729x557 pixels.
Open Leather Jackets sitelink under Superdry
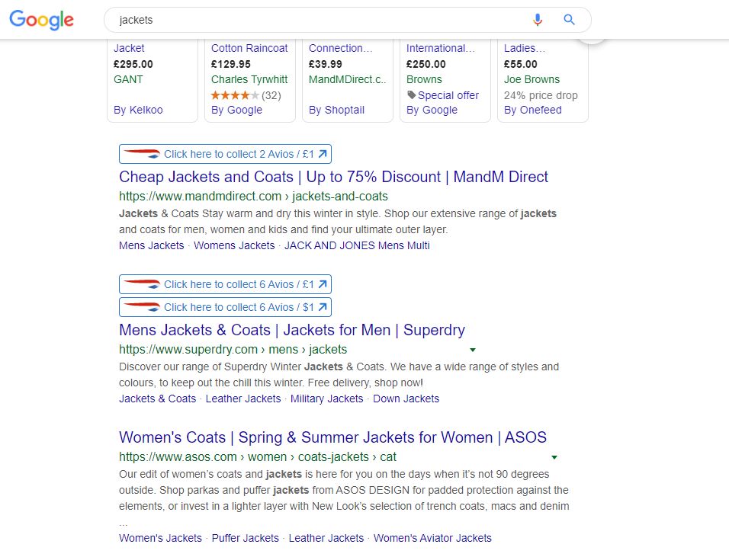243,399
